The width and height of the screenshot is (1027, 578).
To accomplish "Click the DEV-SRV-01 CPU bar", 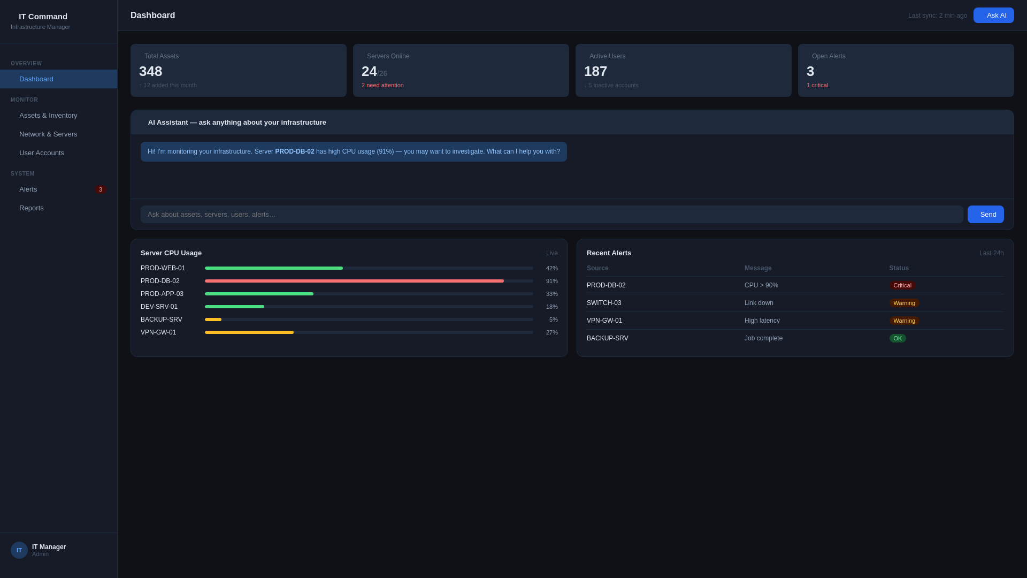I will pos(369,307).
